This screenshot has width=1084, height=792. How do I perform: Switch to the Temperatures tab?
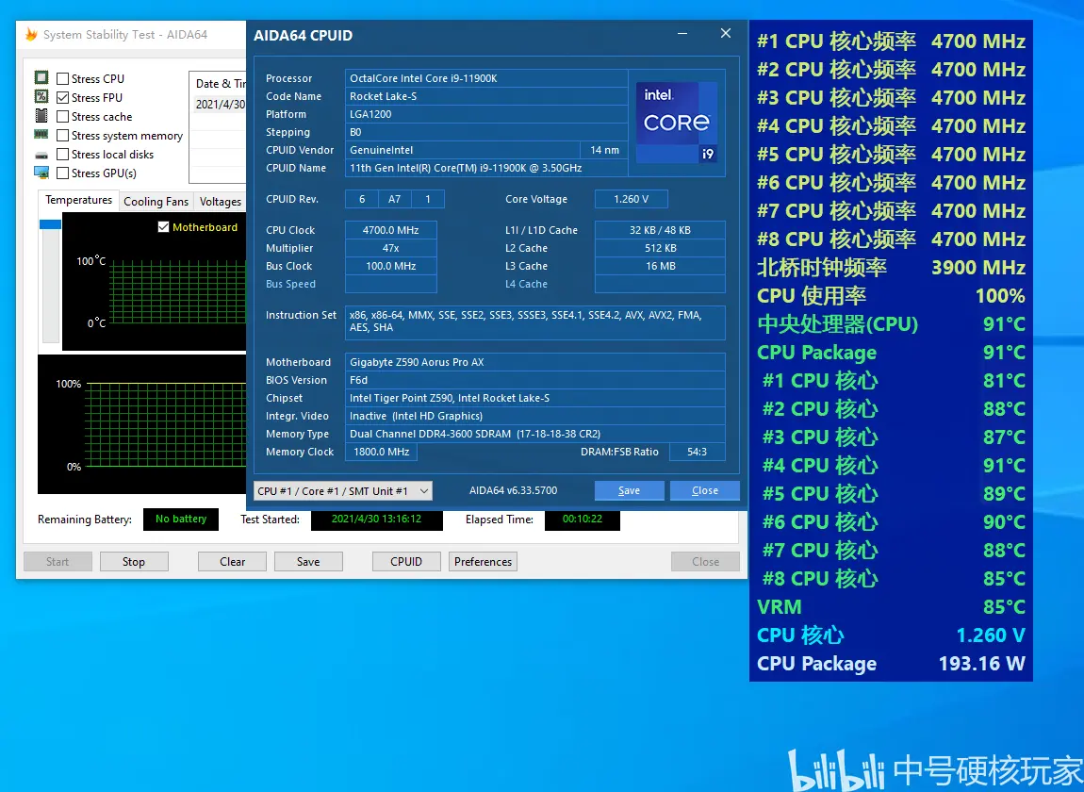(x=78, y=200)
